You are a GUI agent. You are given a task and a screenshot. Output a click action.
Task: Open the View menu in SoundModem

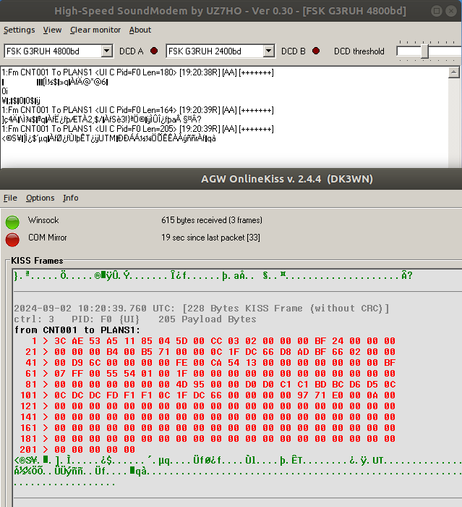[x=52, y=30]
